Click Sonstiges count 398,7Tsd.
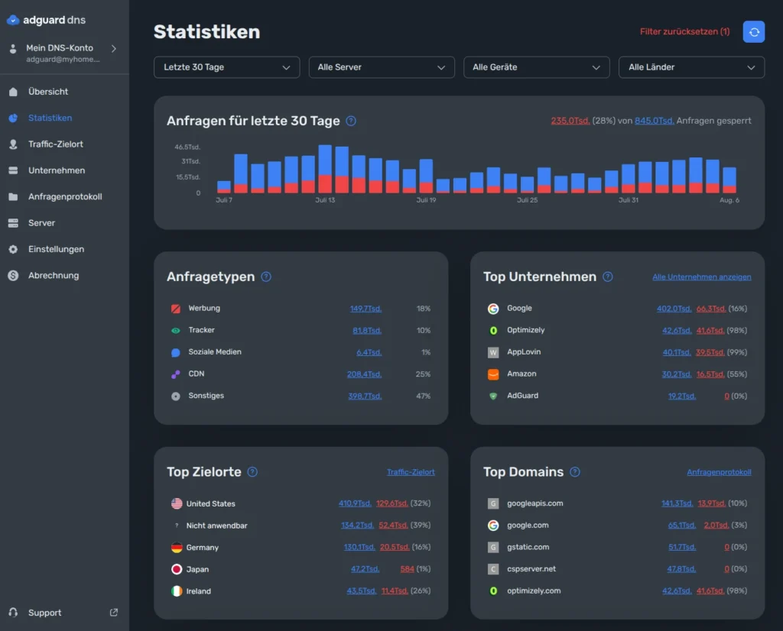 tap(365, 396)
